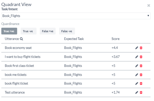Close the Quadrant View dialog
Viewport: 154px width, 101px height.
pos(149,5)
